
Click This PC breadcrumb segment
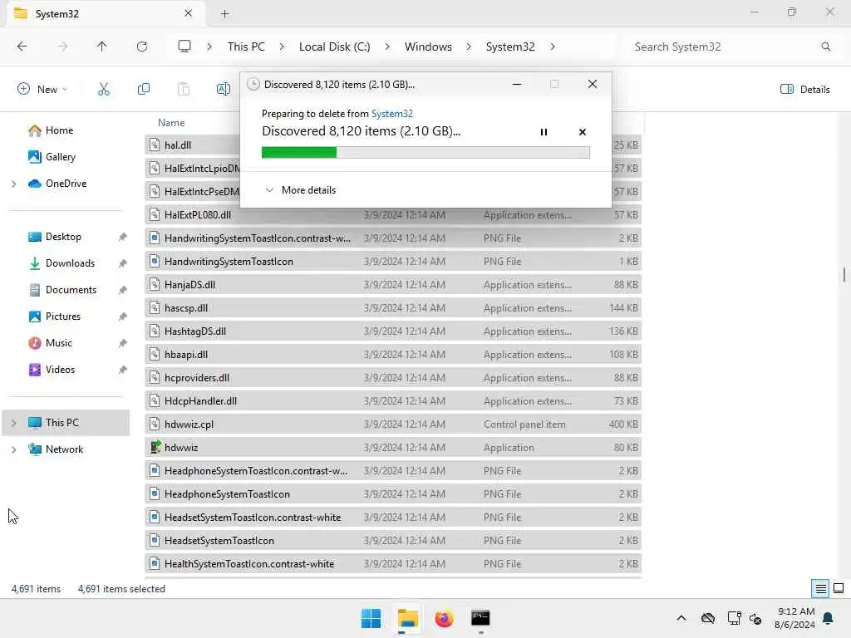coord(246,47)
